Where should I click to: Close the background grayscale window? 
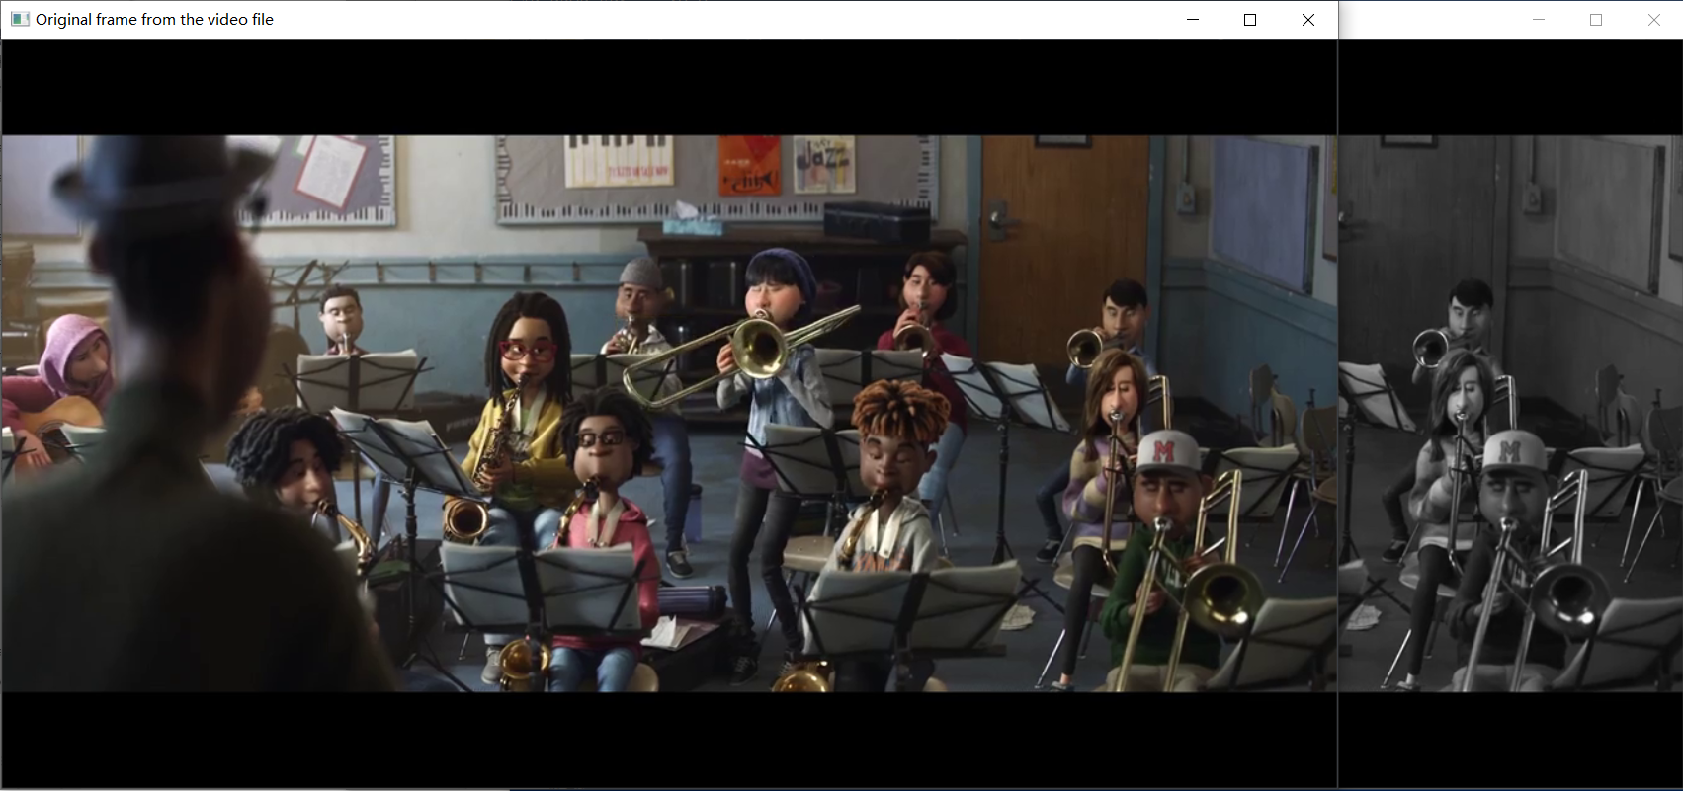point(1653,20)
